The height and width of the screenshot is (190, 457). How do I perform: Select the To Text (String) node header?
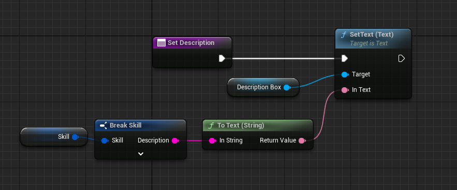tap(258, 125)
